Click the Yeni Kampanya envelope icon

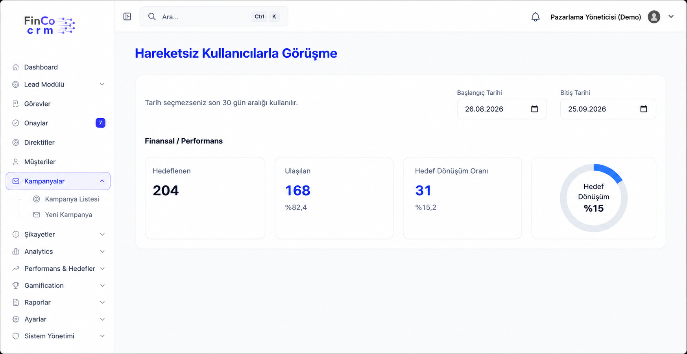(x=37, y=215)
